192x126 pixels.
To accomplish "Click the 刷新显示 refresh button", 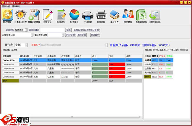I will pyautogui.click(x=95, y=35).
